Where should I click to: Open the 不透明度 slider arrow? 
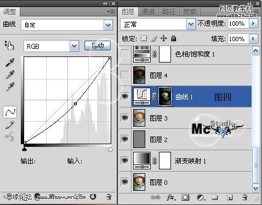pos(254,24)
